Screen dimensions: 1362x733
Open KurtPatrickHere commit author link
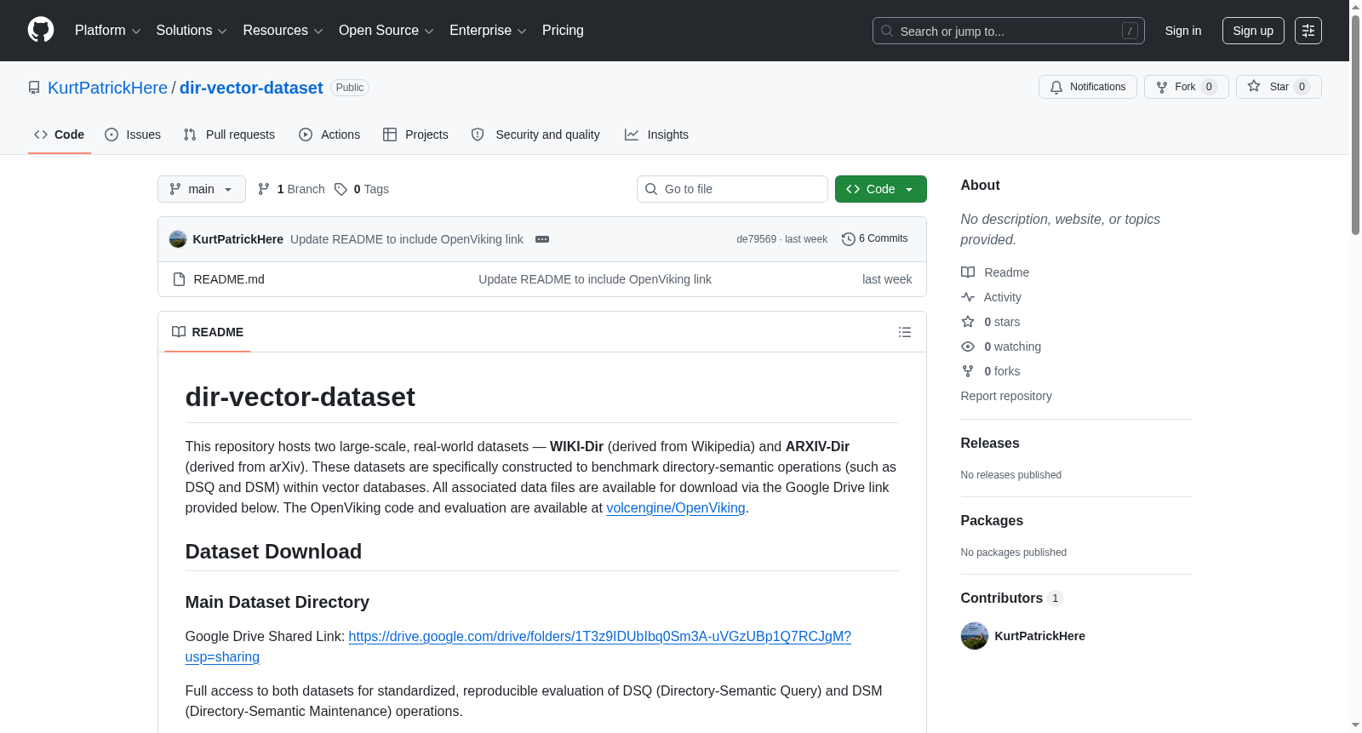tap(238, 239)
